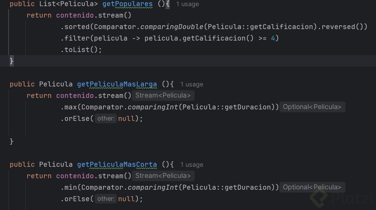Click the number 4 in the filter condition
Viewport: 376px width, 210px height.
(x=273, y=38)
